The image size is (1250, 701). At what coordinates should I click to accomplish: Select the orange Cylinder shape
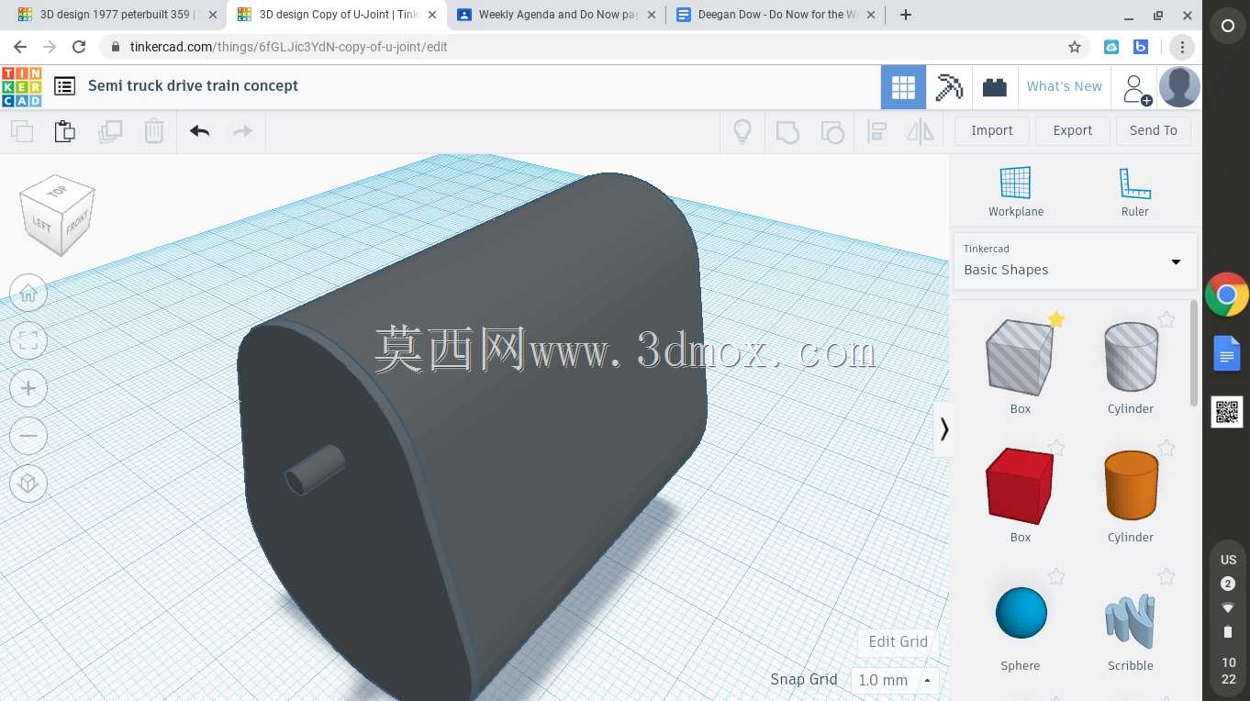(1131, 487)
